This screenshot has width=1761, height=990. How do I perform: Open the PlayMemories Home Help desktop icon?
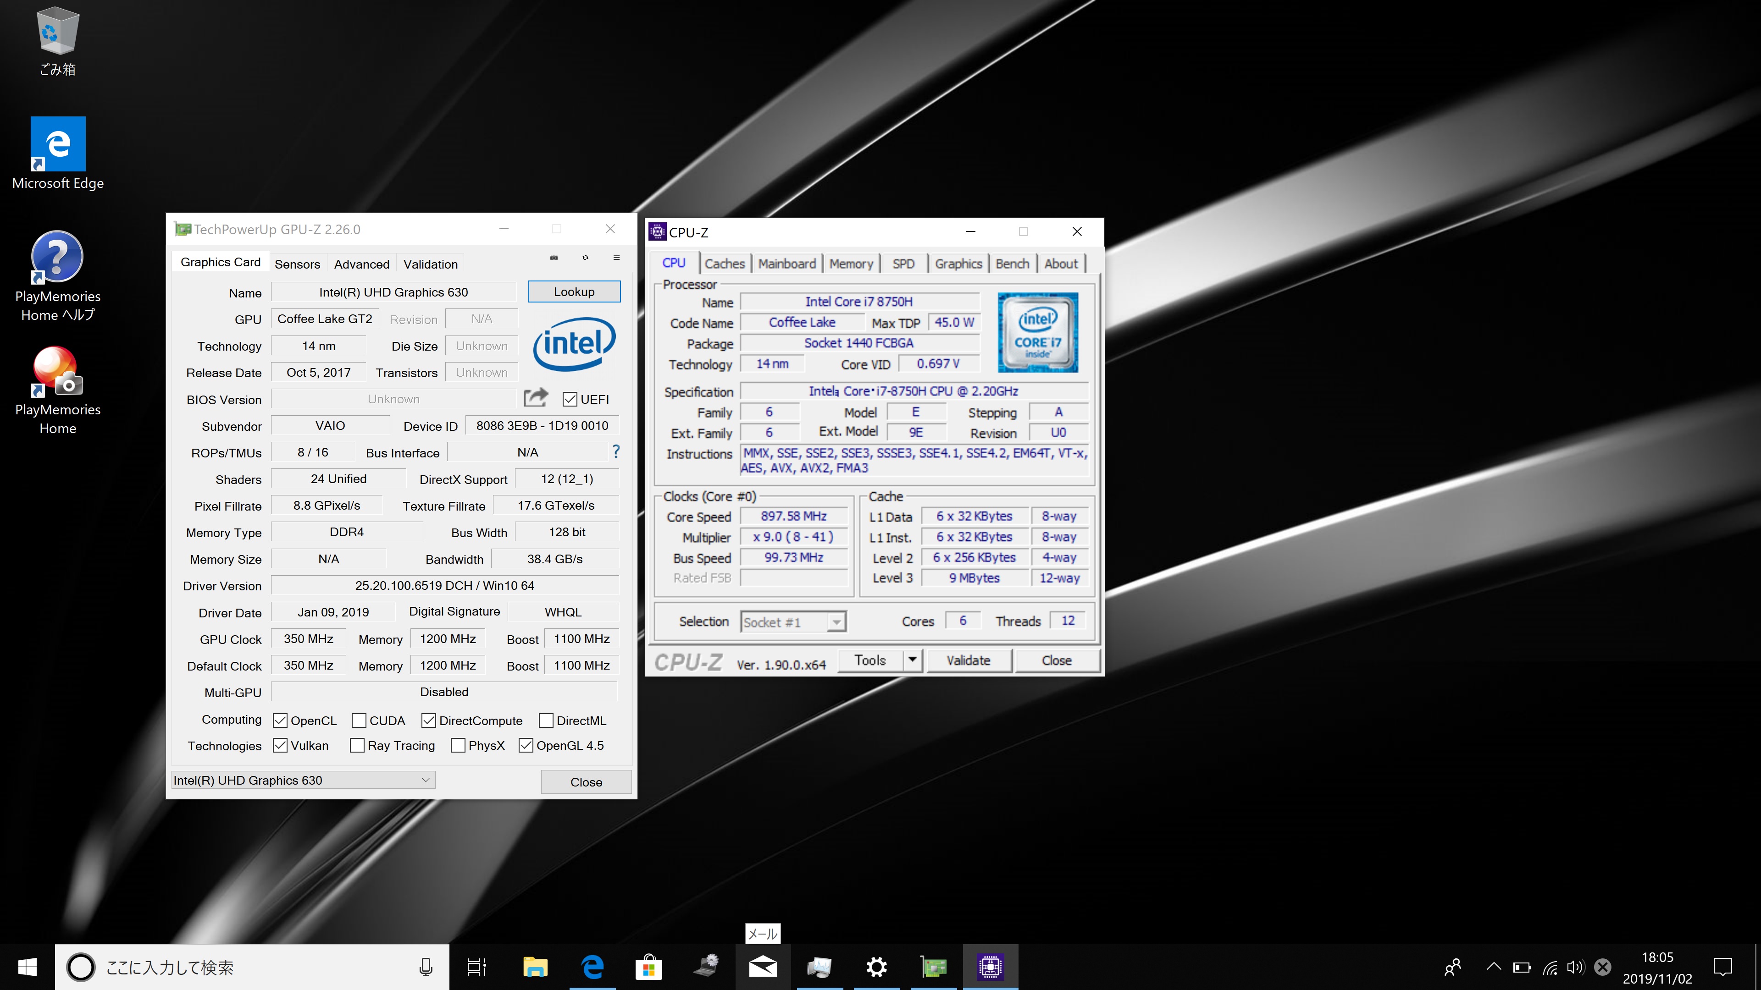point(57,277)
